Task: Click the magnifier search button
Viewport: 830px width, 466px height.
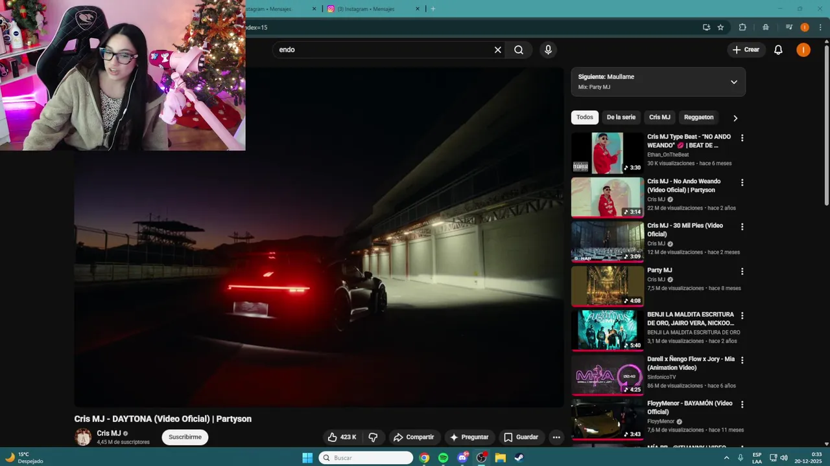Action: tap(519, 50)
